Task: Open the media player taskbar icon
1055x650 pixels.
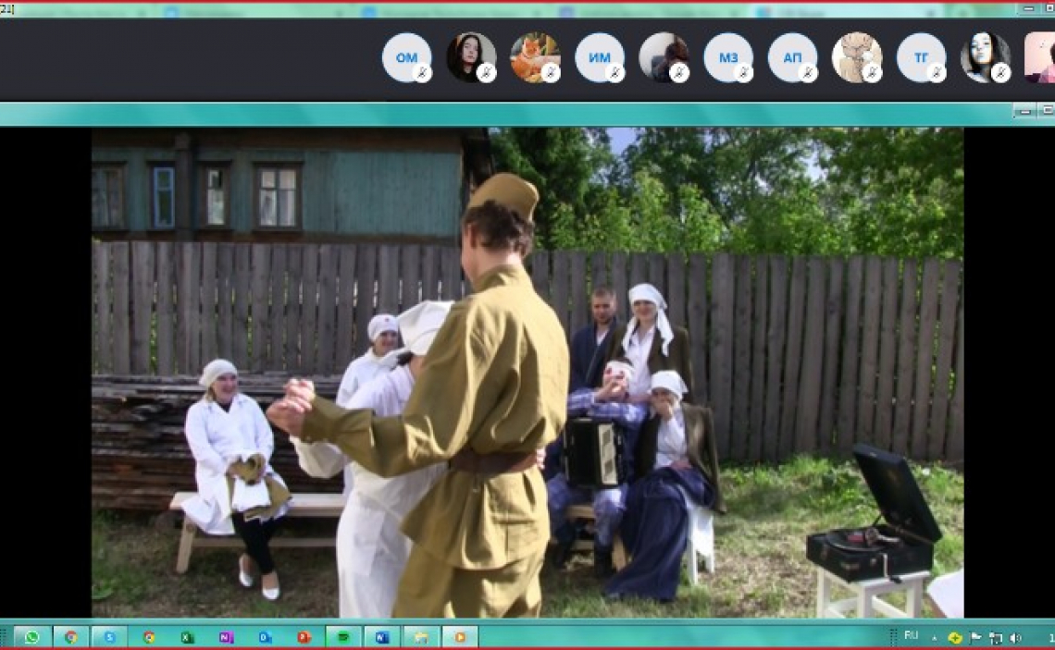Action: (x=459, y=637)
